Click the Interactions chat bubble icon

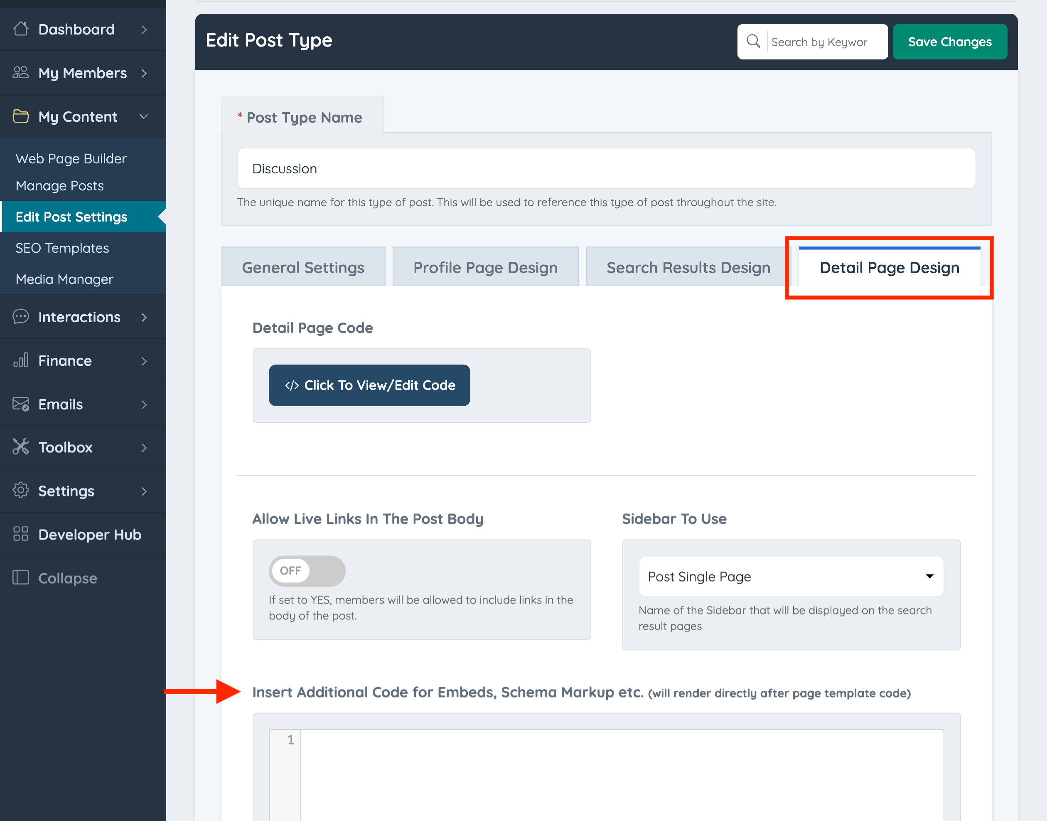(21, 317)
